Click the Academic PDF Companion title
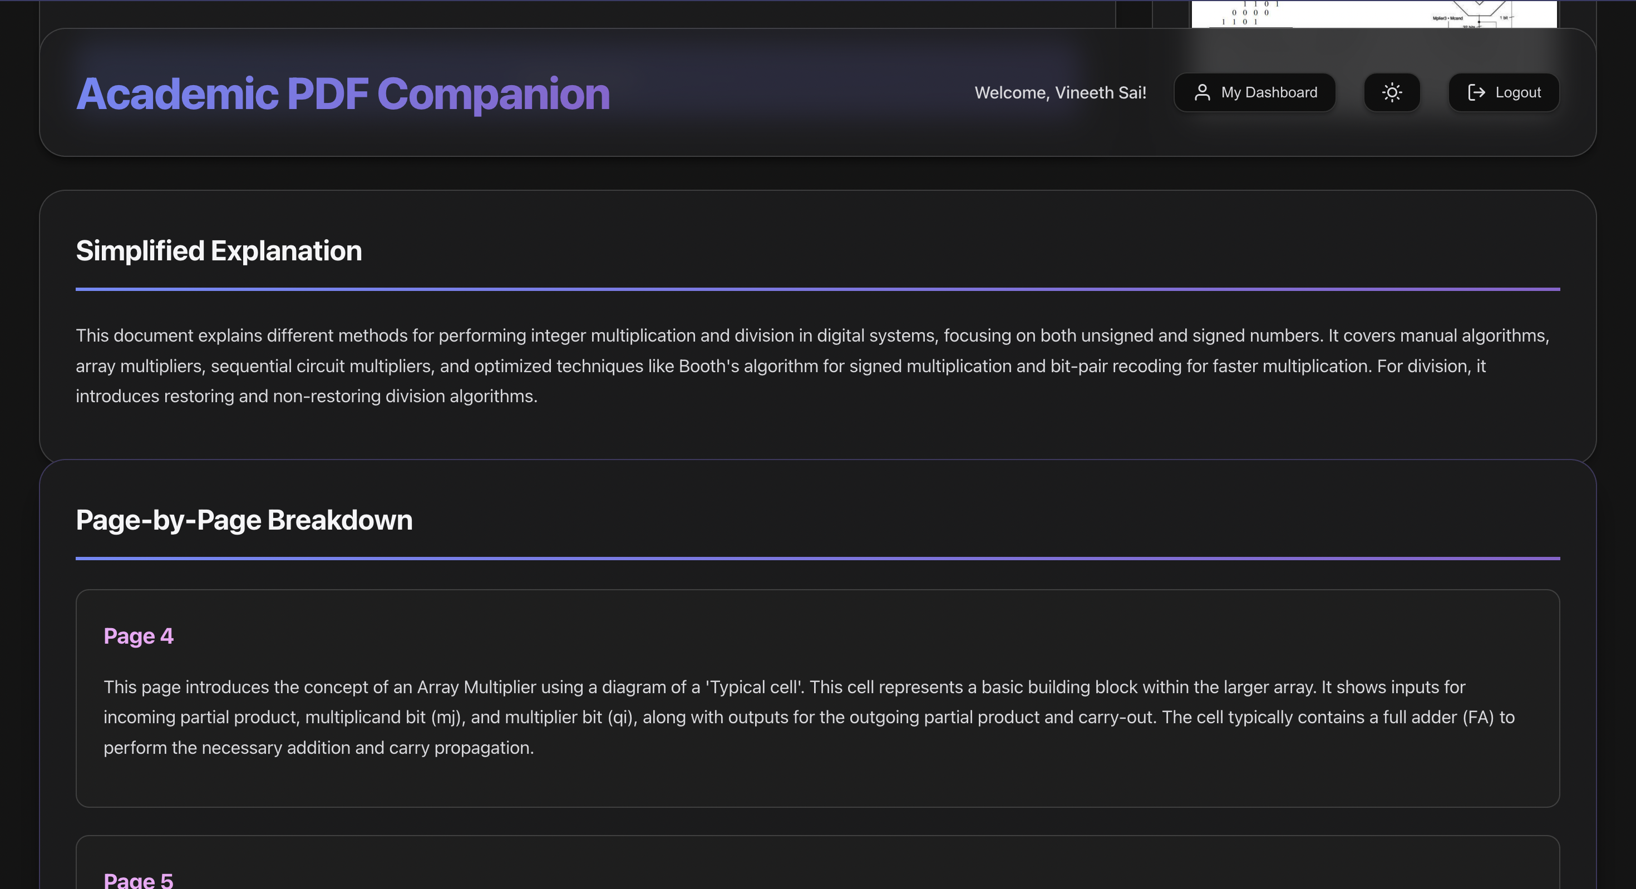 342,94
